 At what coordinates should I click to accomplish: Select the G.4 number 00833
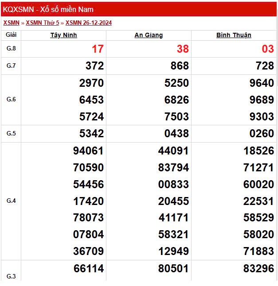(173, 184)
